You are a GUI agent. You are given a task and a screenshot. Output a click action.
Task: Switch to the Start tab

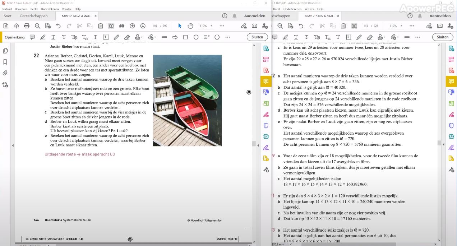pyautogui.click(x=8, y=16)
